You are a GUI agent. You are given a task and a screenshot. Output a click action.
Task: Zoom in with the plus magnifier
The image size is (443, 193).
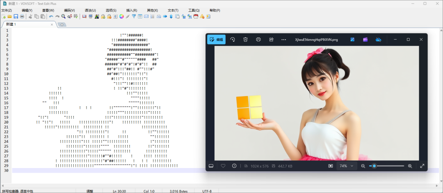pyautogui.click(x=410, y=166)
